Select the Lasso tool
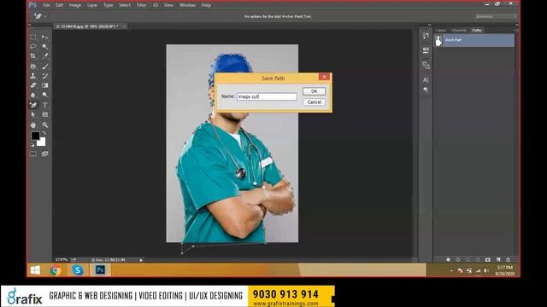This screenshot has height=307, width=547. click(33, 46)
